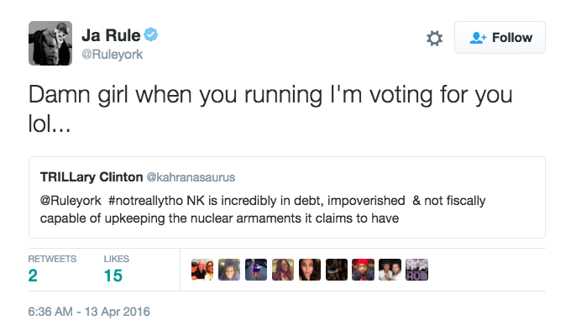Open the 6:36 AM 13 Apr 2016 timestamp
Image resolution: width=576 pixels, height=331 pixels.
pos(89,312)
